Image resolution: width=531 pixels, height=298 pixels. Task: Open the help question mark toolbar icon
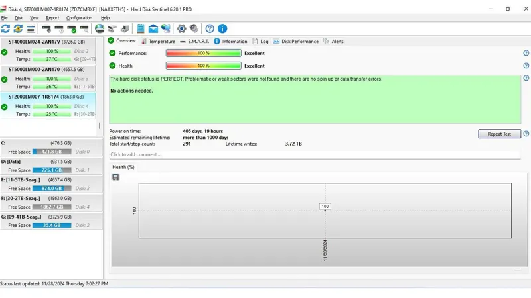pyautogui.click(x=210, y=29)
